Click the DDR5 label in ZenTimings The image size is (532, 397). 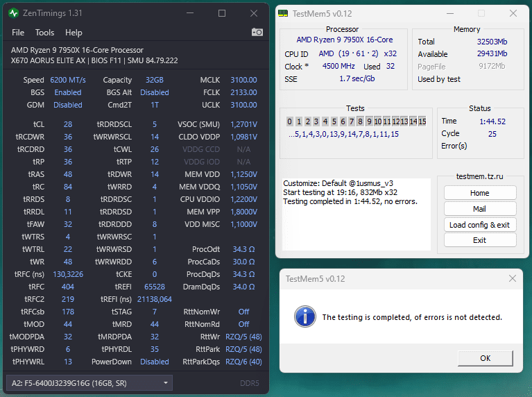coord(250,383)
